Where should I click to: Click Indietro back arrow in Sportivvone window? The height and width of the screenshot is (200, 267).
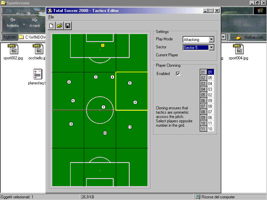pyautogui.click(x=13, y=20)
